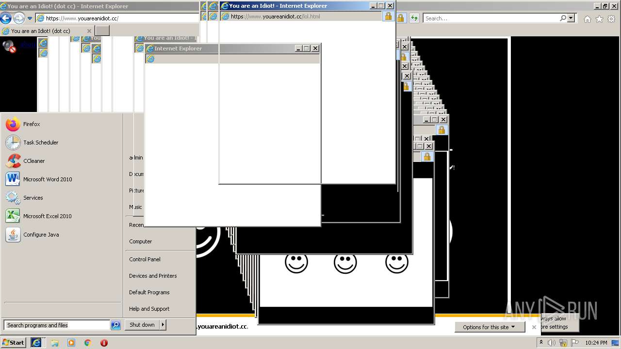Click the network tray icon
The image size is (621, 349).
(x=563, y=343)
